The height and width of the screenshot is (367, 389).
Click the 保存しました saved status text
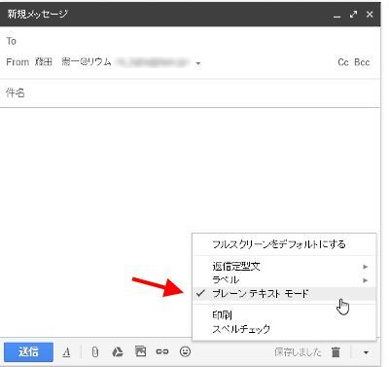pyautogui.click(x=298, y=352)
